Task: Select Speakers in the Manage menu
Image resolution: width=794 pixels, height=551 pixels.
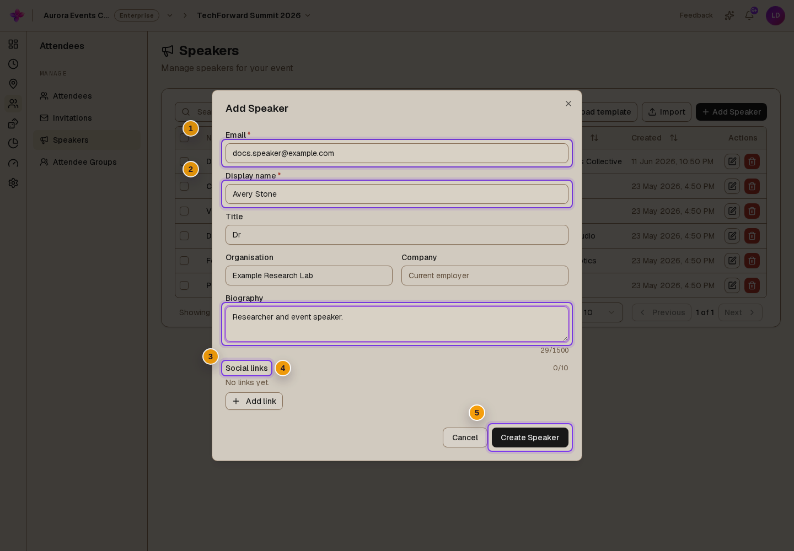Action: (x=87, y=140)
